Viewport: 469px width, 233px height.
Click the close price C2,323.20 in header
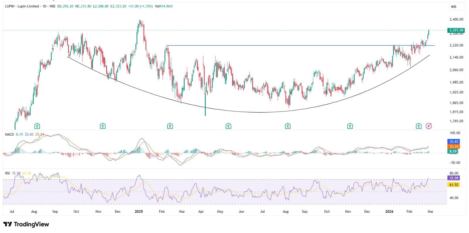(x=118, y=6)
